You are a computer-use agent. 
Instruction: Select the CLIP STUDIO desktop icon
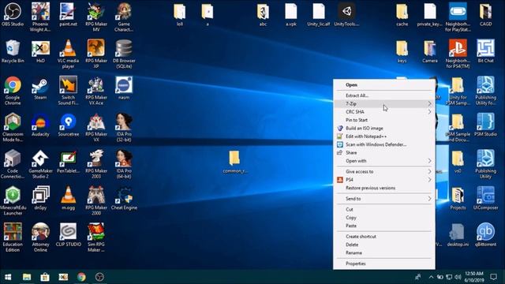coord(69,235)
